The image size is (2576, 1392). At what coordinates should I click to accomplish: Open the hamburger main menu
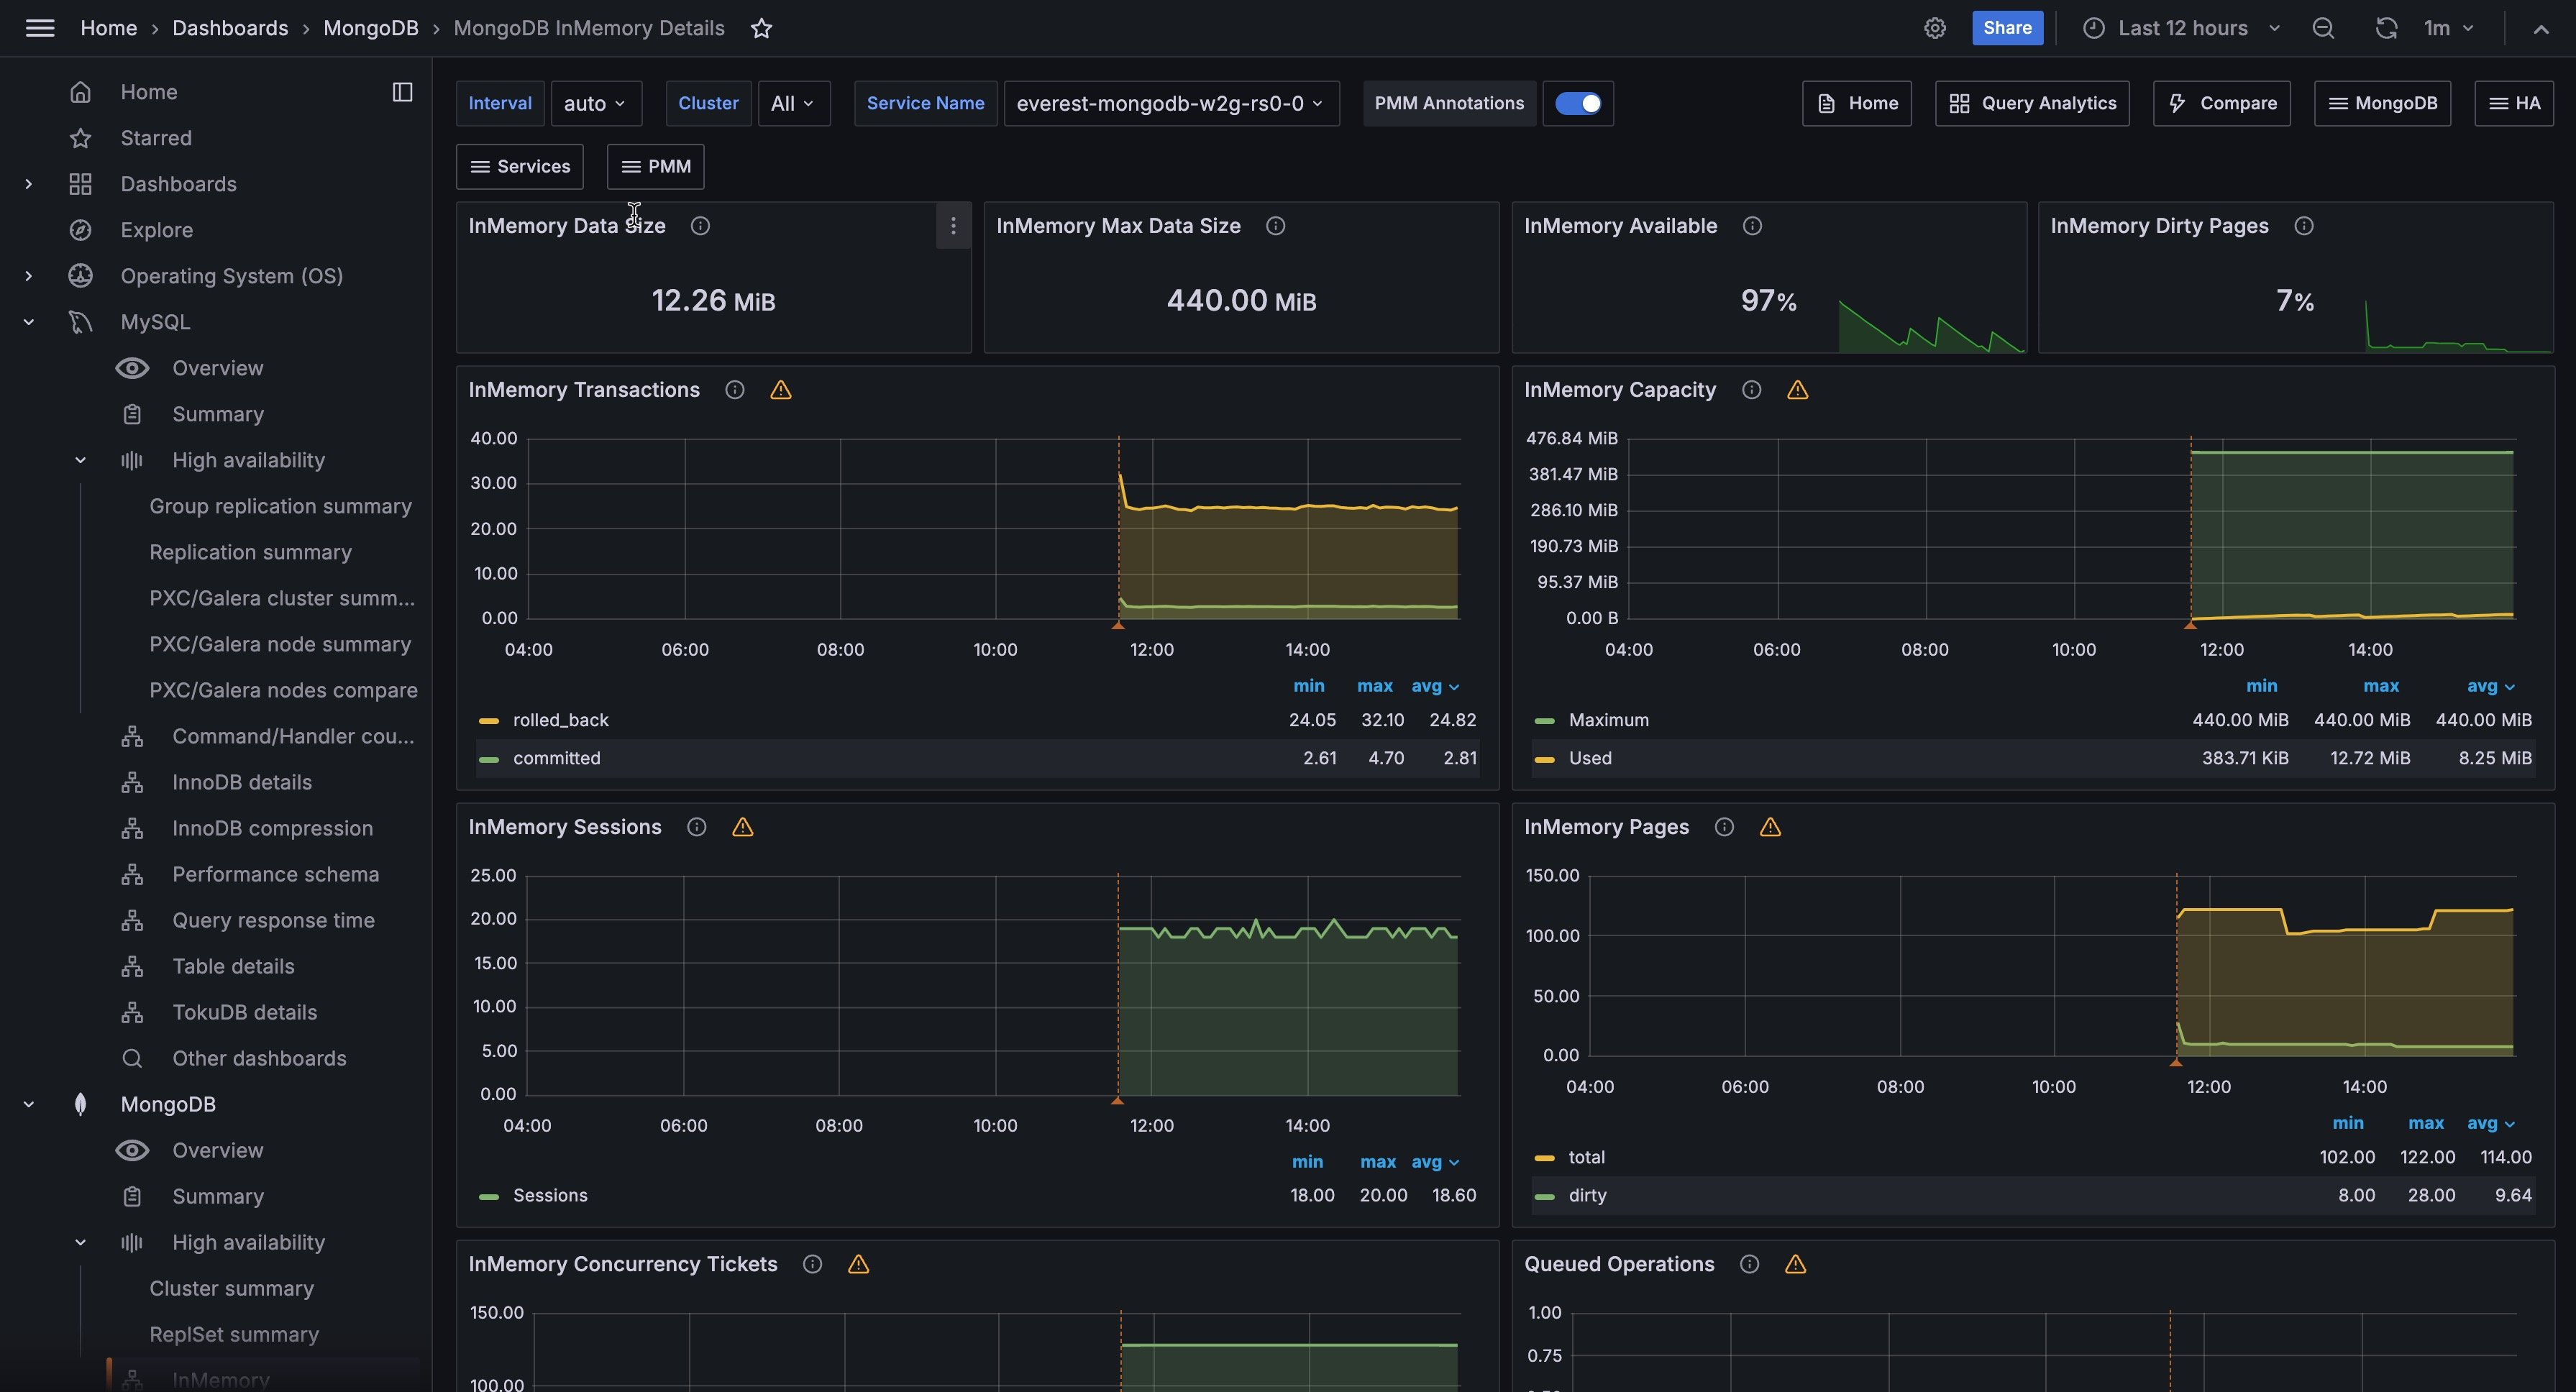pyautogui.click(x=40, y=28)
